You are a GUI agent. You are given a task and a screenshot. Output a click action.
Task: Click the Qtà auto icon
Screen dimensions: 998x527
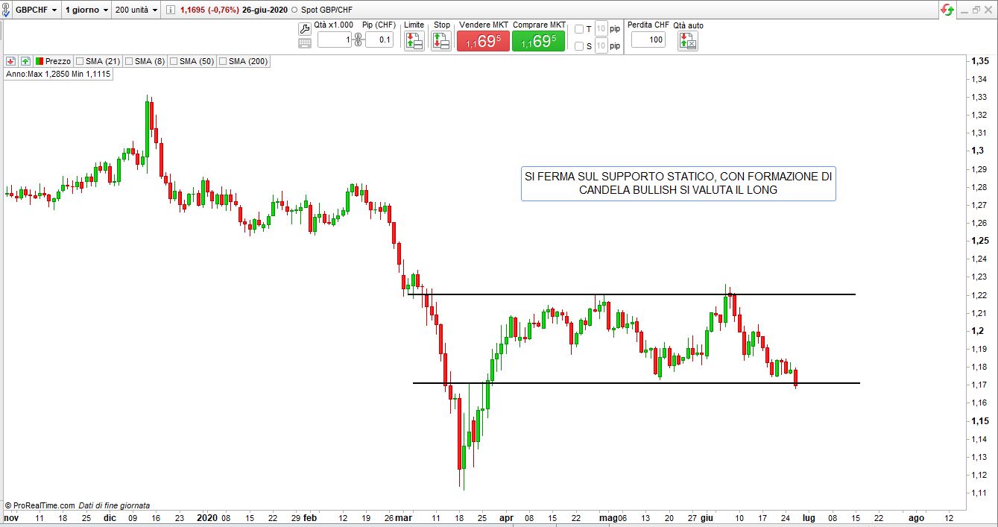click(687, 41)
